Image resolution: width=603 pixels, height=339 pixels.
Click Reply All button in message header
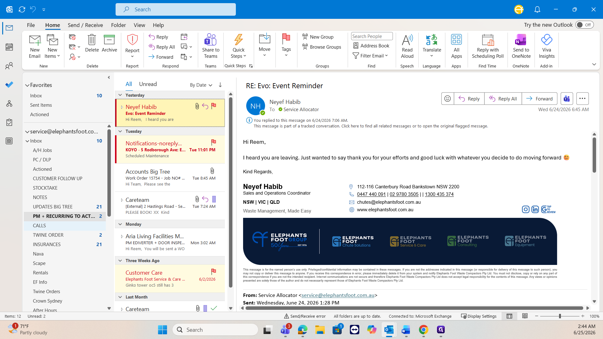pyautogui.click(x=503, y=99)
